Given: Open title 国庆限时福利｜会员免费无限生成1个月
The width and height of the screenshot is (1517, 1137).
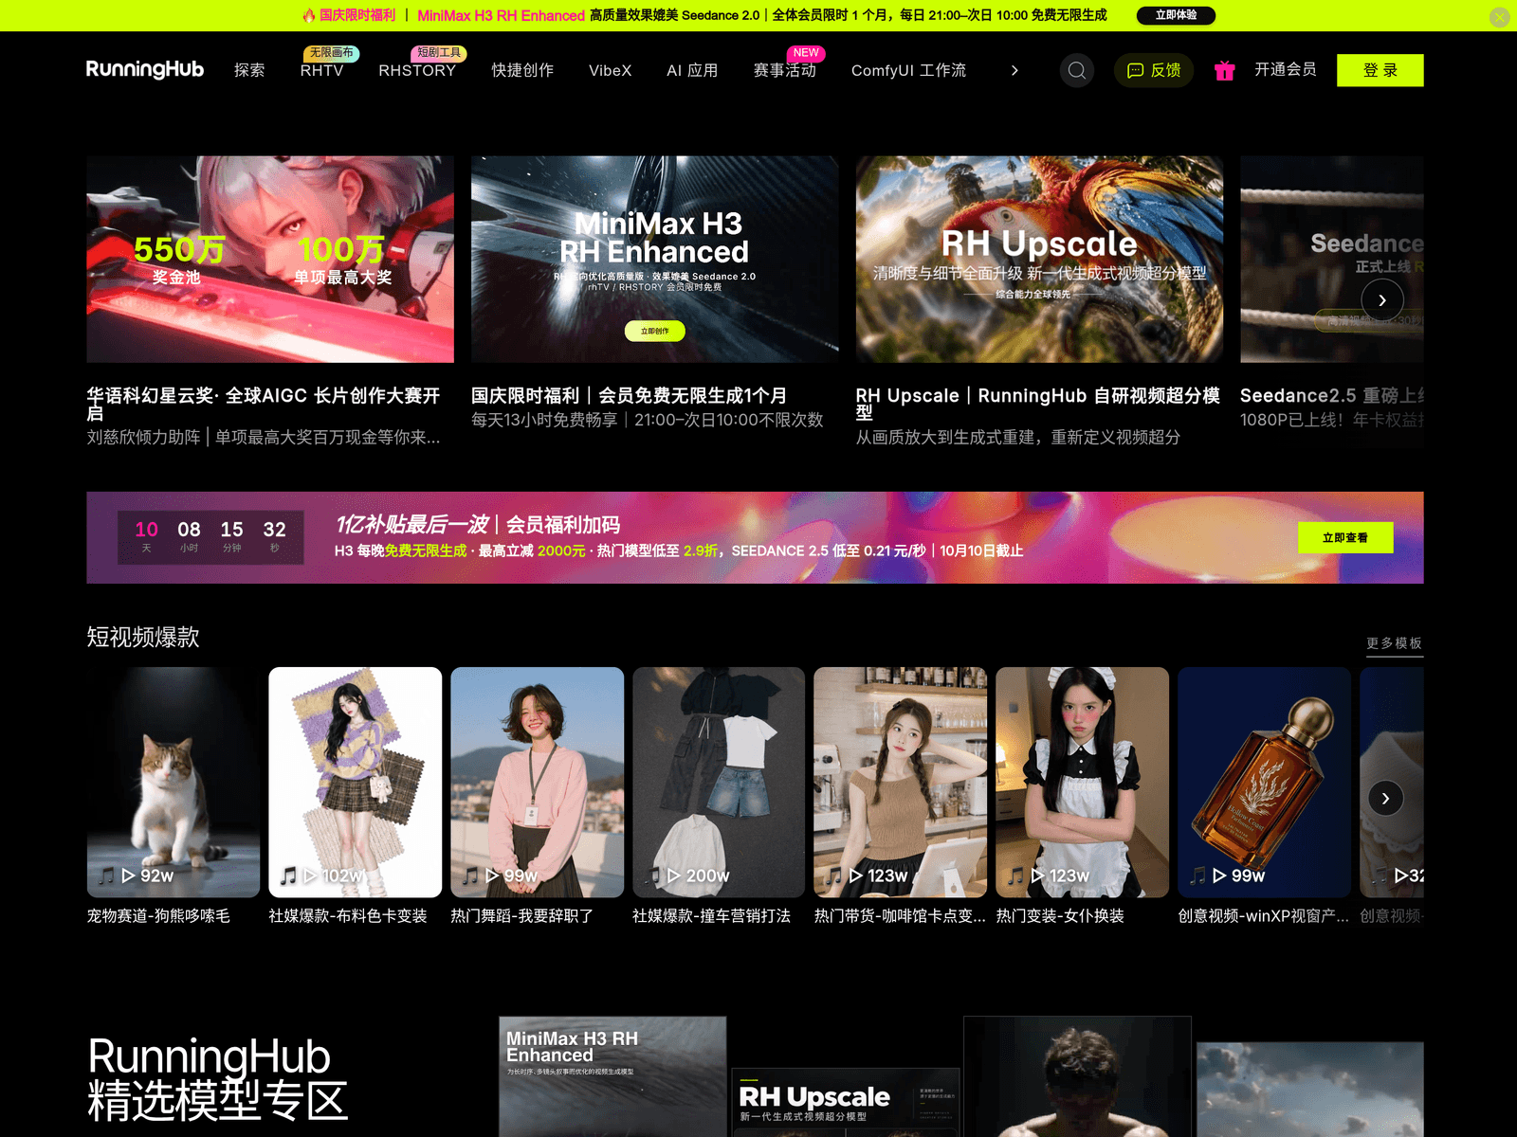Looking at the screenshot, I should coord(629,395).
